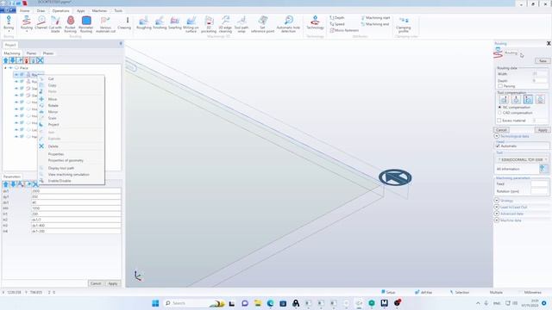Expand the Lead In/Lead Out section
Screen dimensions: 552x310
pyautogui.click(x=497, y=207)
